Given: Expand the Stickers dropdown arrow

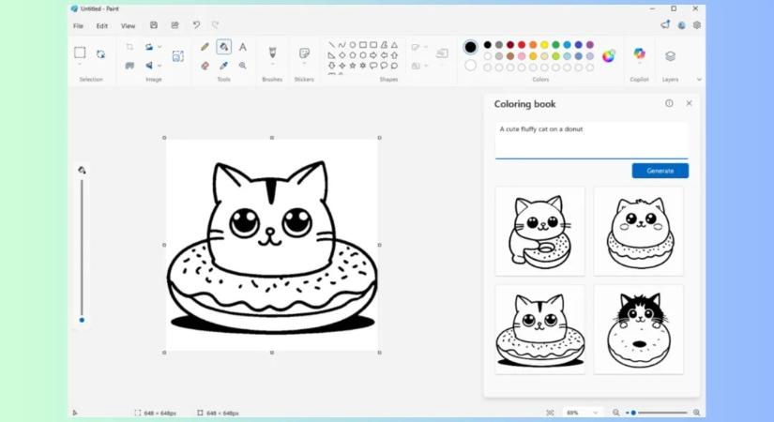Looking at the screenshot, I should [304, 65].
